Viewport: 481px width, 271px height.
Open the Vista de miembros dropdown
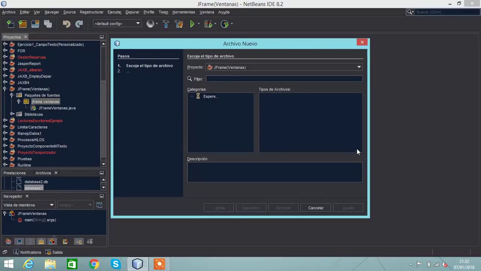pyautogui.click(x=29, y=205)
